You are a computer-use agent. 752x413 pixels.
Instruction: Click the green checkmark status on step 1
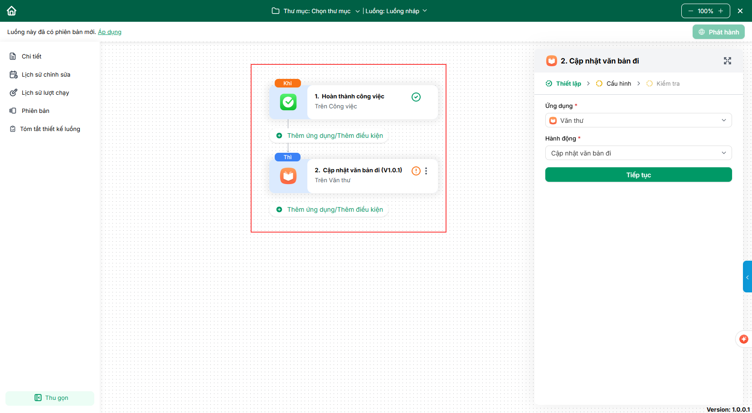416,97
